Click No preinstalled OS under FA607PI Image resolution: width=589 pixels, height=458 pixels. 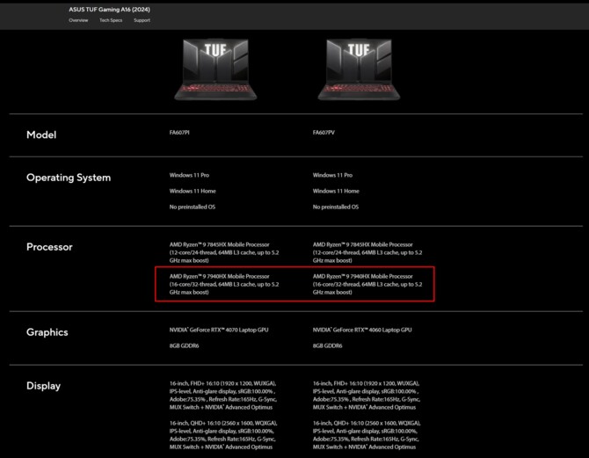192,207
